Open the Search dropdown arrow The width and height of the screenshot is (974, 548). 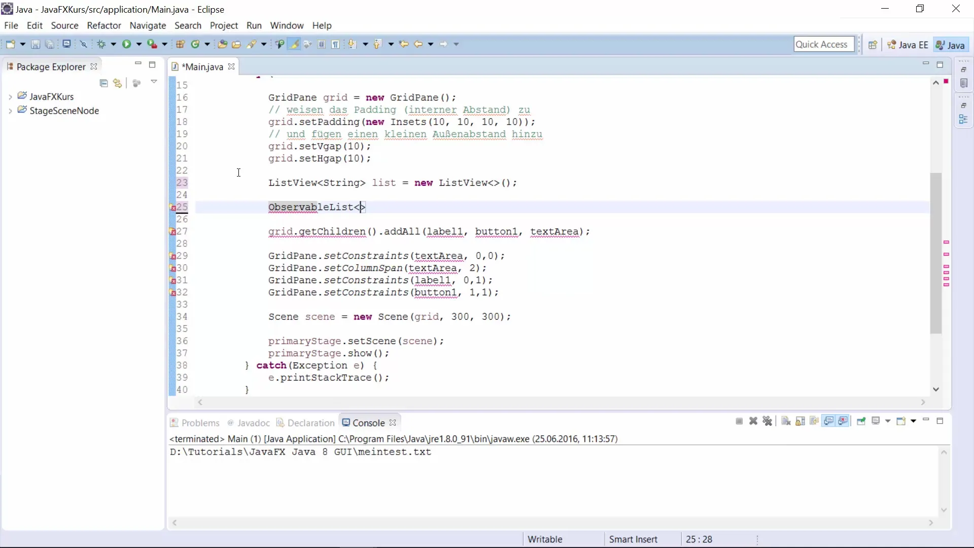click(264, 44)
